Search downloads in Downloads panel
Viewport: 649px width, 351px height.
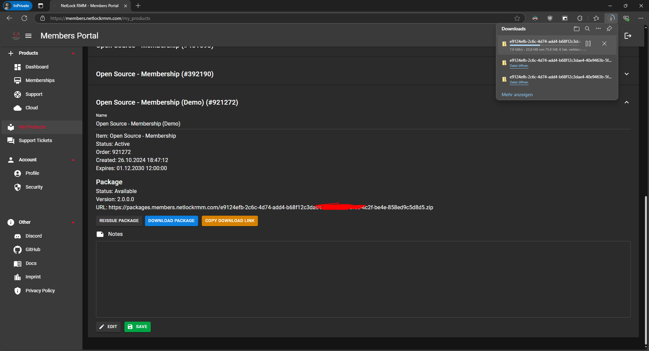click(x=587, y=29)
